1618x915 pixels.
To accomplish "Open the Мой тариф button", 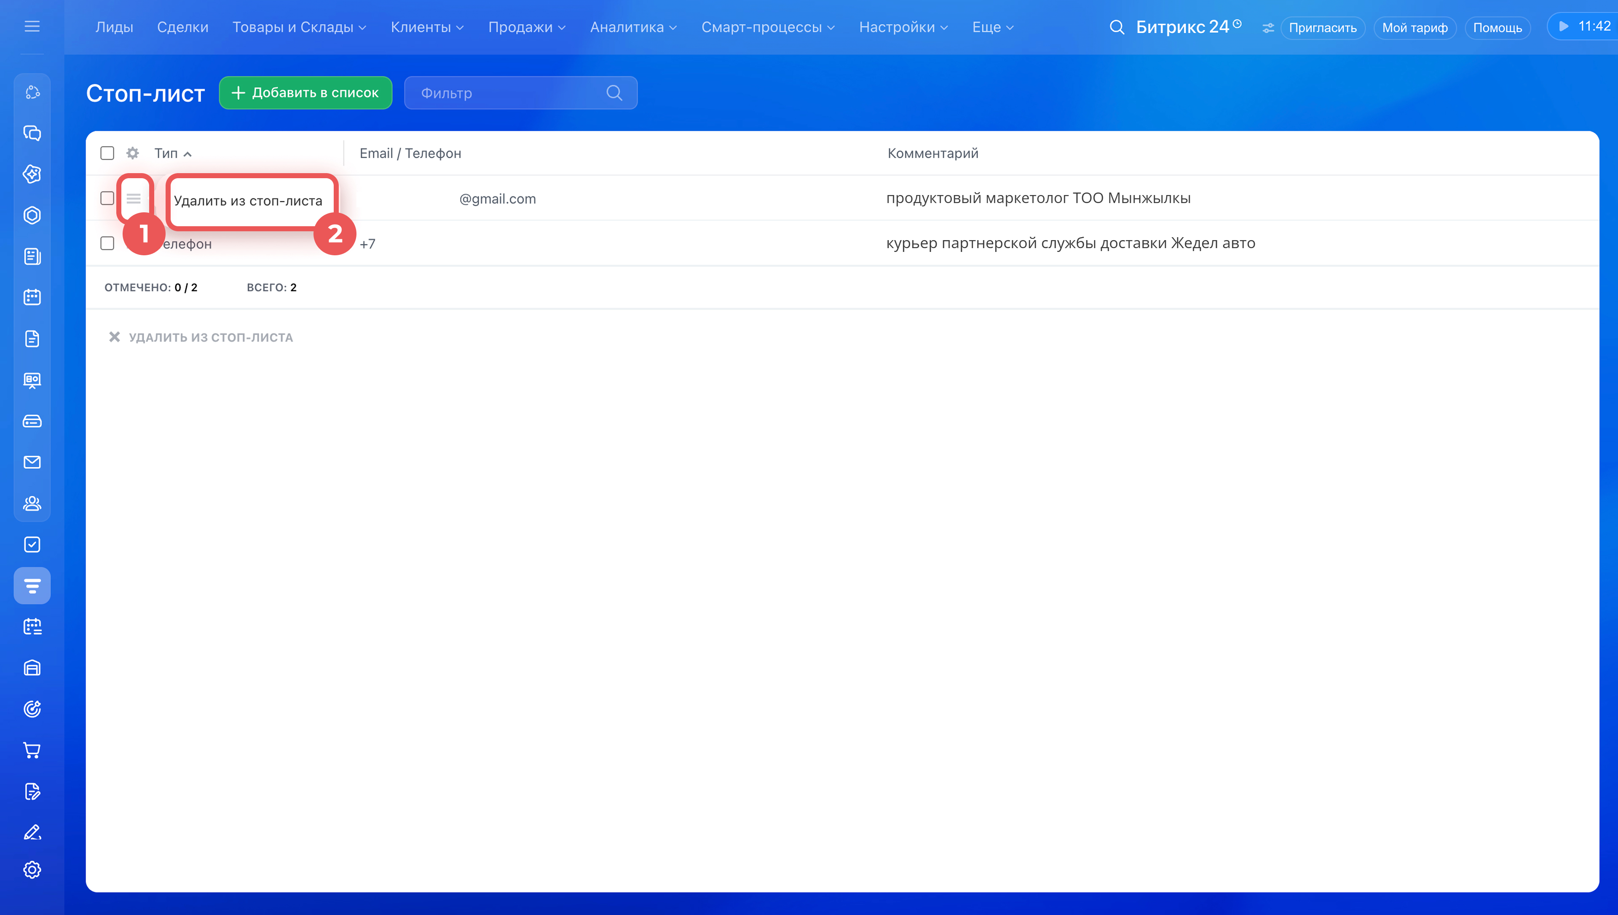I will [x=1414, y=28].
